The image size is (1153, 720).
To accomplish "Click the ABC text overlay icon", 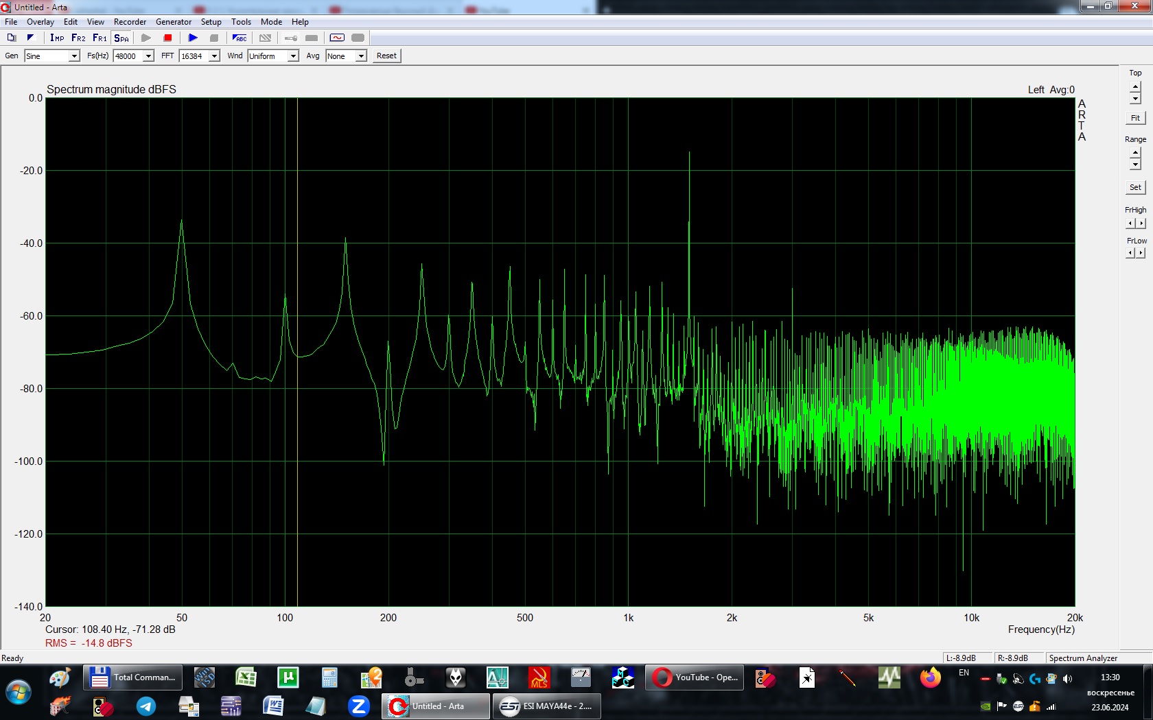I will tap(240, 38).
